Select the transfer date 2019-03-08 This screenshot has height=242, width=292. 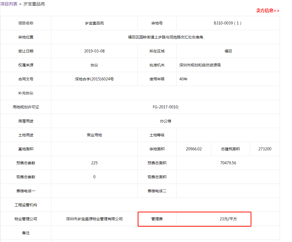click(x=94, y=51)
